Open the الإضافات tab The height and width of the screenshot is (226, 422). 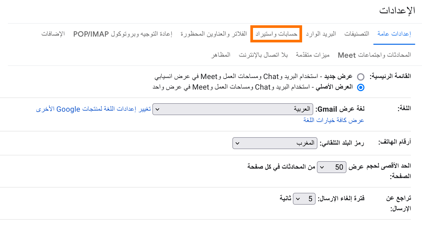[x=53, y=34]
